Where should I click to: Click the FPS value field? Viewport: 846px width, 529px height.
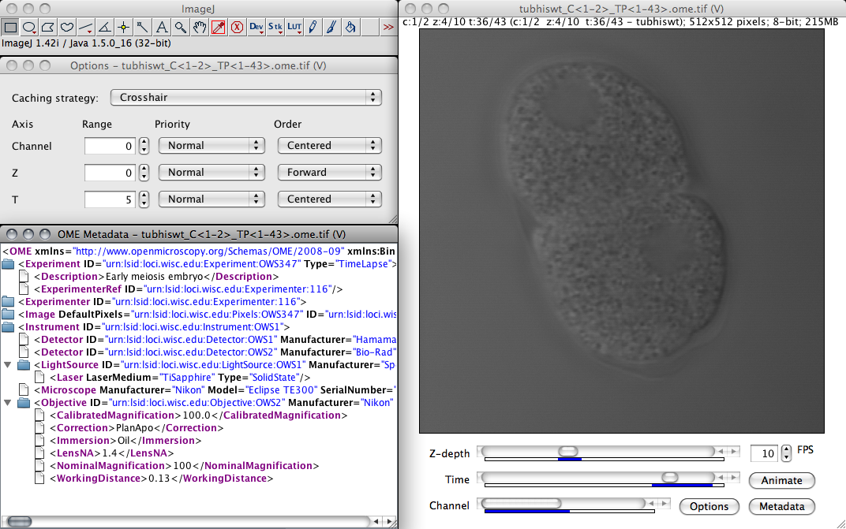[765, 453]
